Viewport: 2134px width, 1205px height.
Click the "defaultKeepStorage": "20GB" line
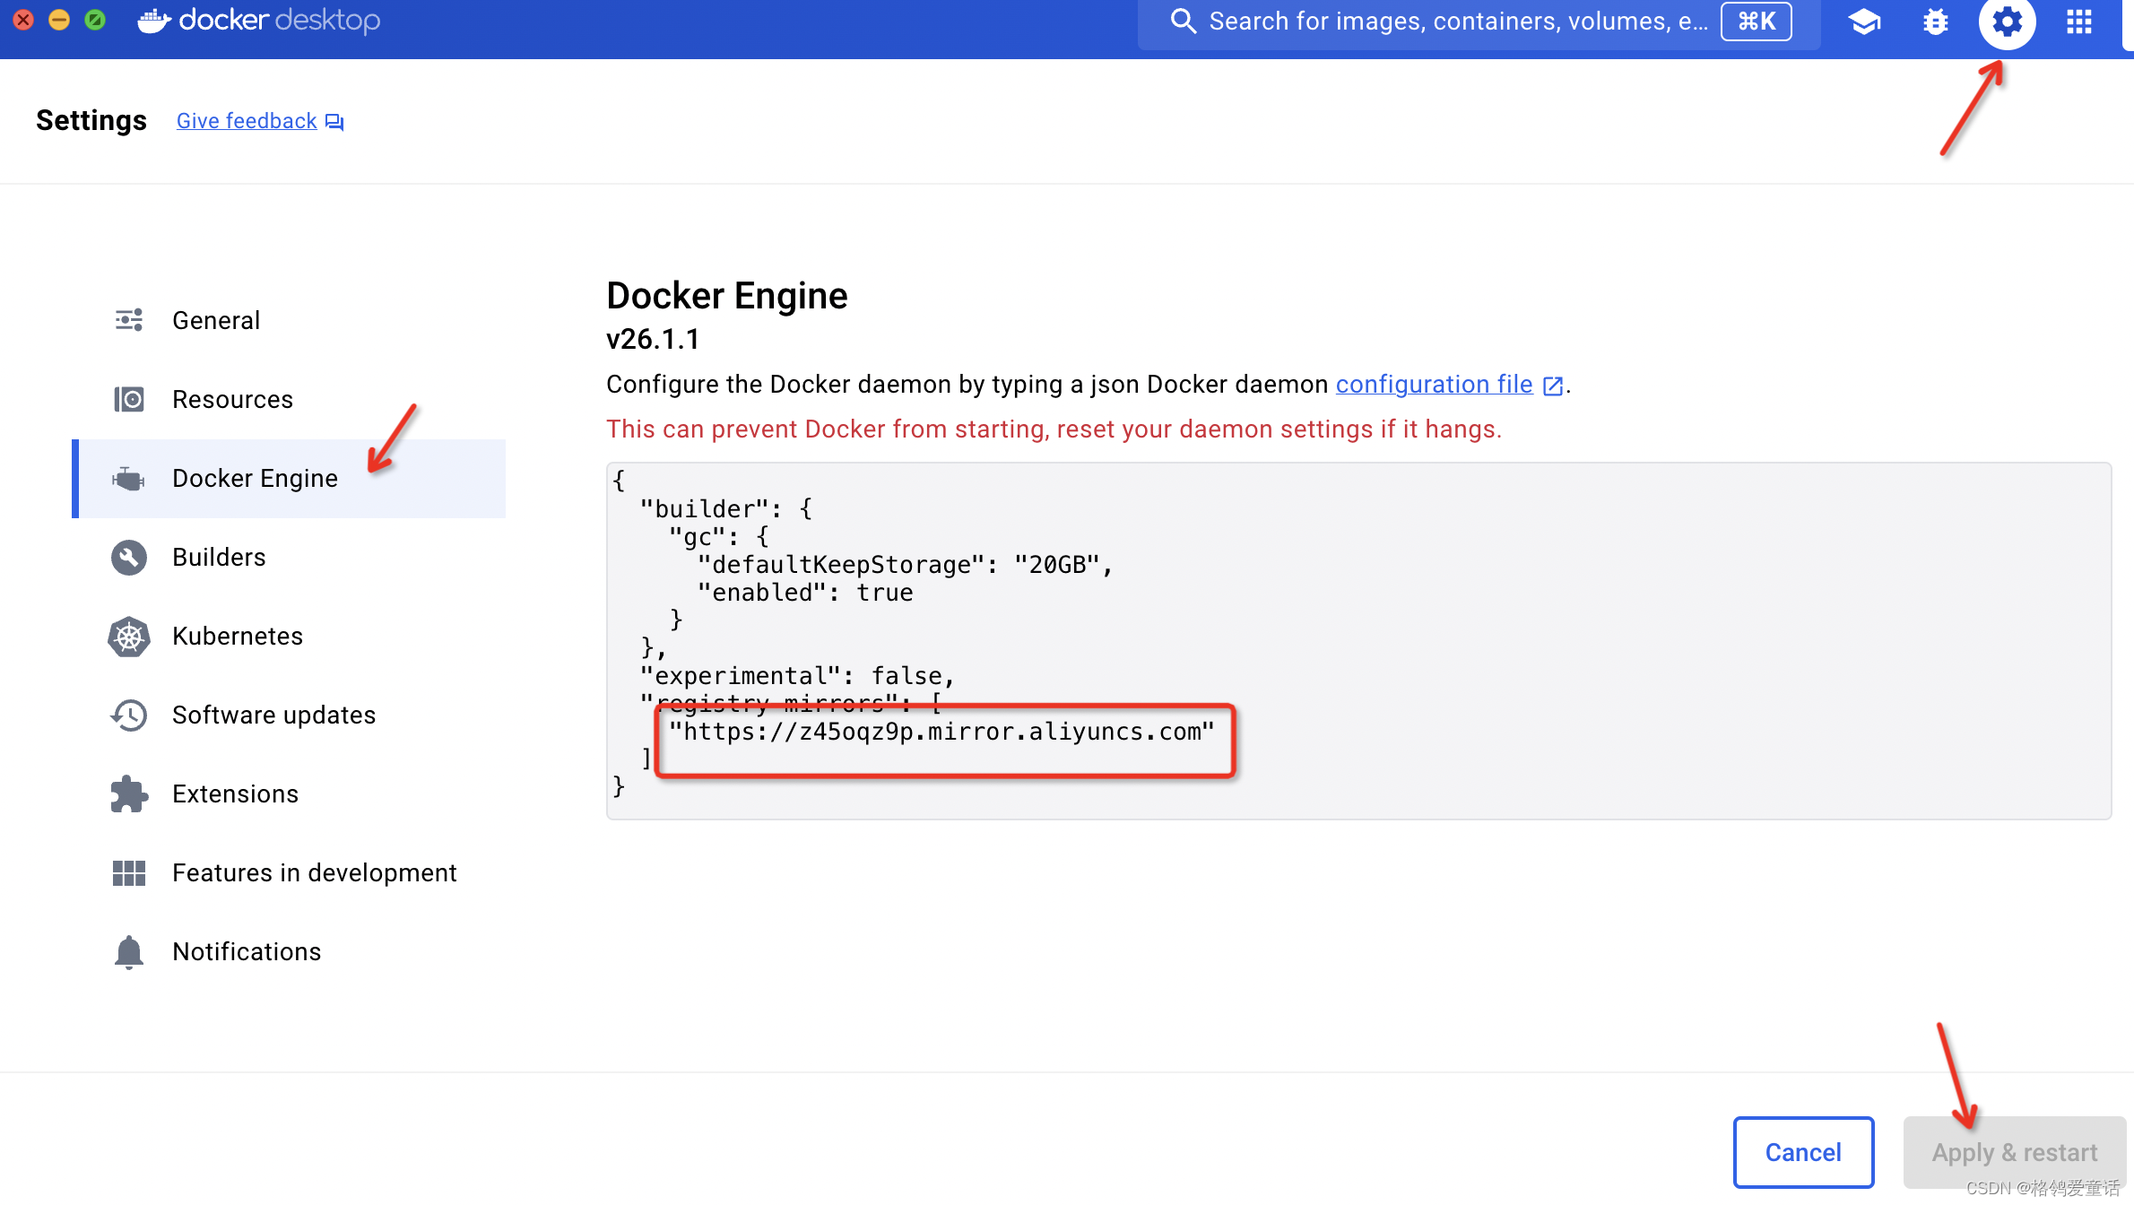click(x=906, y=565)
